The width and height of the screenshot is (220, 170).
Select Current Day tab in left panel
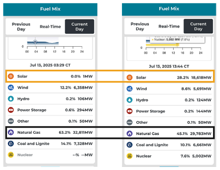click(79, 26)
